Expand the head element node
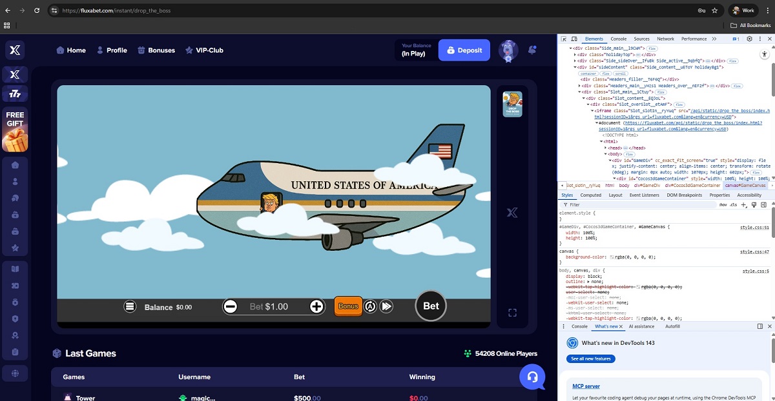The image size is (775, 401). 606,148
